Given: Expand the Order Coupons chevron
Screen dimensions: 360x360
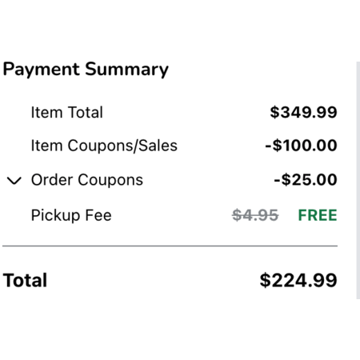Looking at the screenshot, I should coord(14,181).
